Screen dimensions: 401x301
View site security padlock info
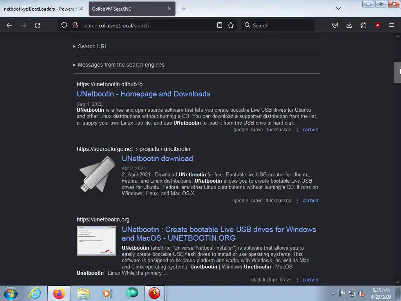pos(75,25)
